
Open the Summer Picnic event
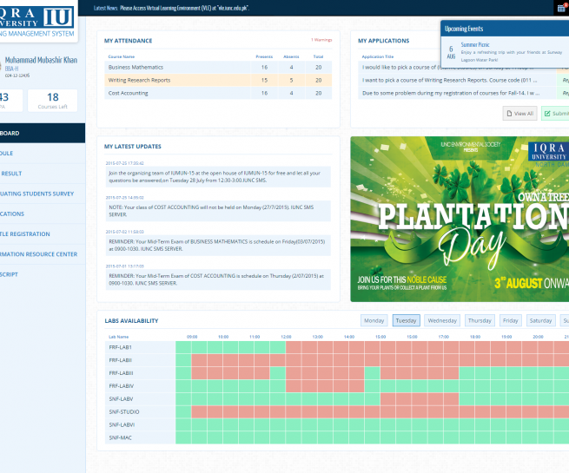click(x=476, y=43)
